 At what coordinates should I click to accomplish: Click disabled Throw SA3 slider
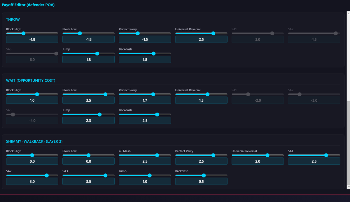(x=32, y=53)
